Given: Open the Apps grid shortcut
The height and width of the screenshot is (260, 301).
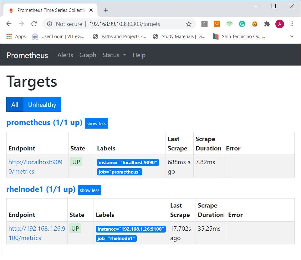Looking at the screenshot, I should [x=16, y=37].
